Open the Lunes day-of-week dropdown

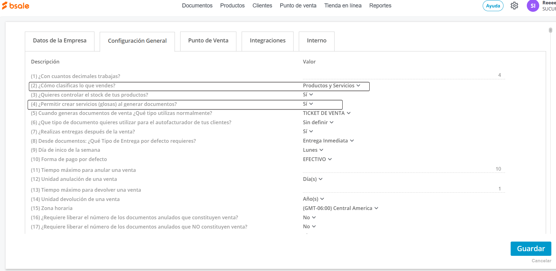pos(313,150)
